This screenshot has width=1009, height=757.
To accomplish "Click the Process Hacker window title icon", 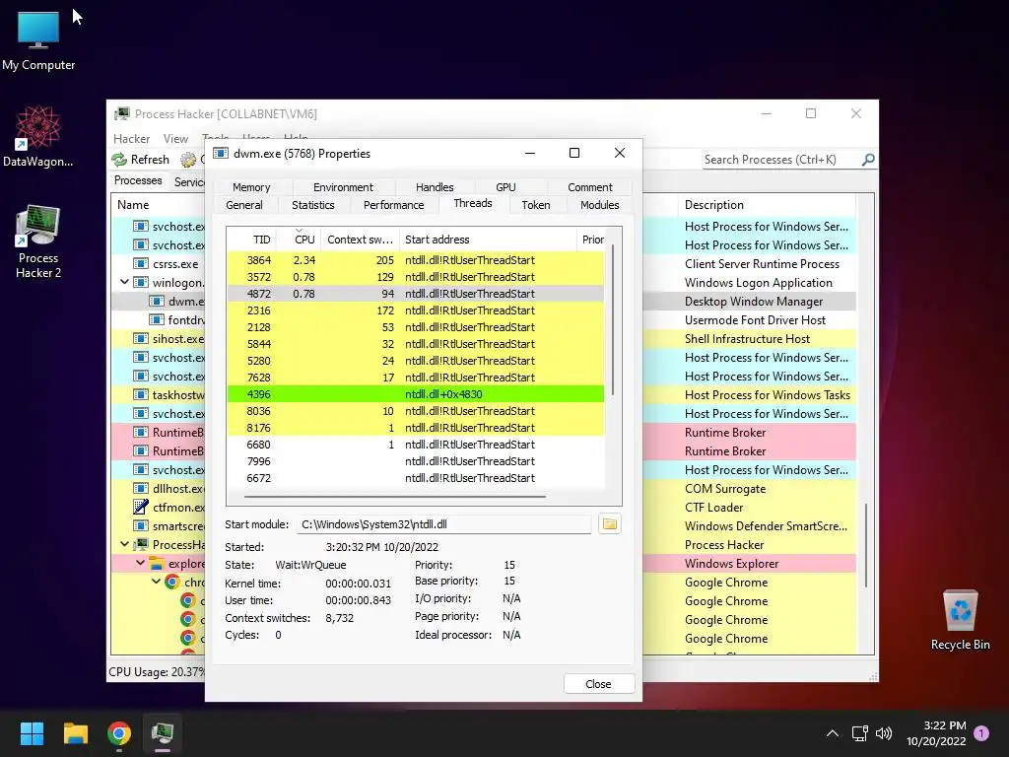I will coord(121,114).
